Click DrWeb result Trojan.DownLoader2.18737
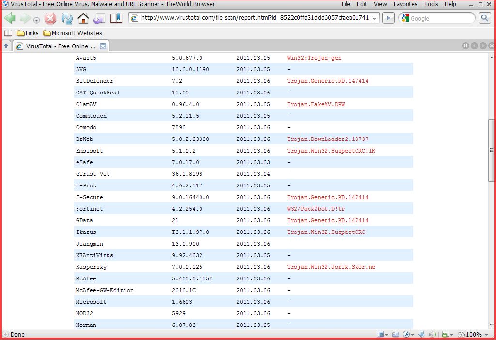This screenshot has height=340, width=496. click(328, 139)
